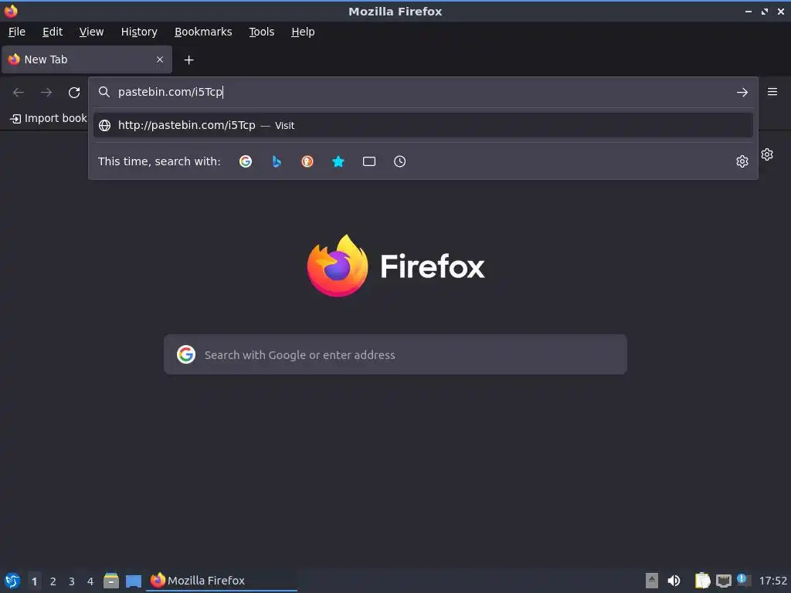
Task: Reload the current page
Action: (74, 93)
